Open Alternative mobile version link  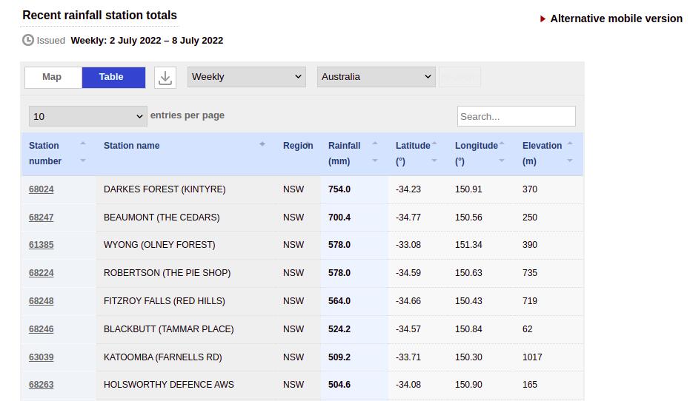(616, 19)
